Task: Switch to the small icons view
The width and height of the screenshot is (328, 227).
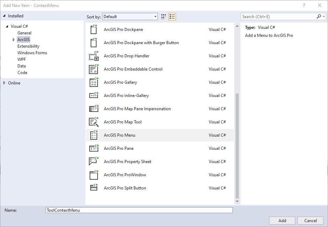Action: coord(172,16)
